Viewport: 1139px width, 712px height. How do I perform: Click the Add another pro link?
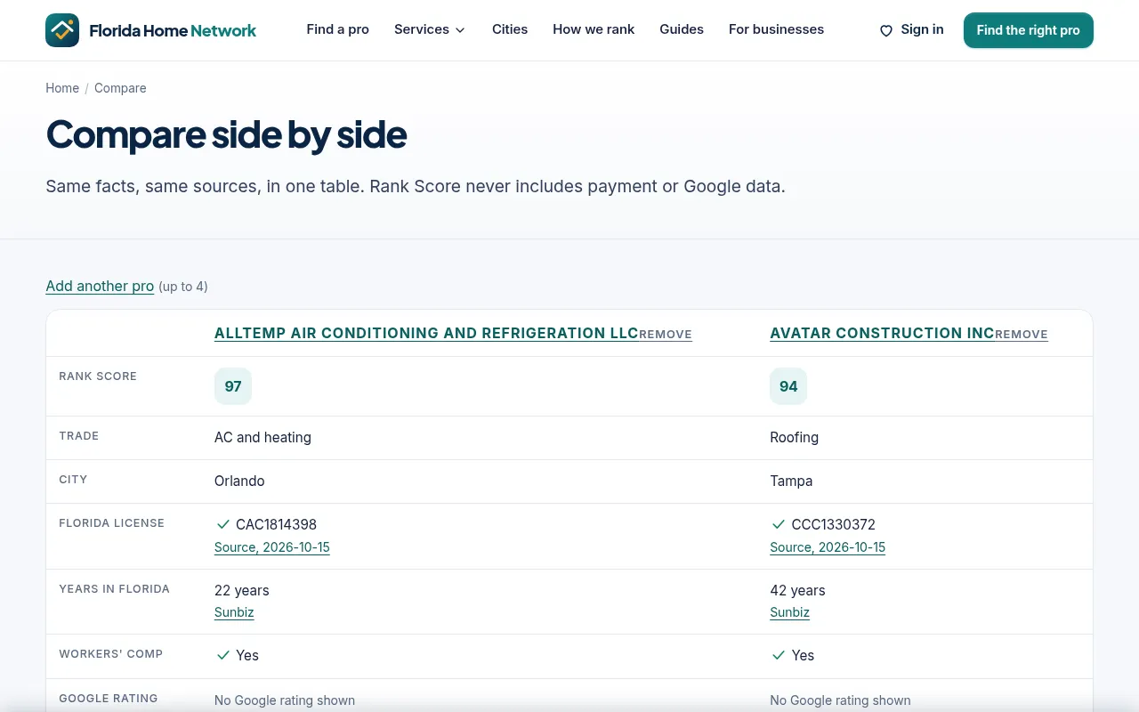100,286
